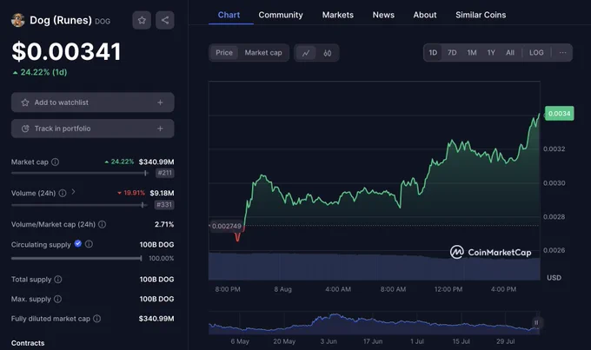Select Market cap chart mode

(x=263, y=53)
